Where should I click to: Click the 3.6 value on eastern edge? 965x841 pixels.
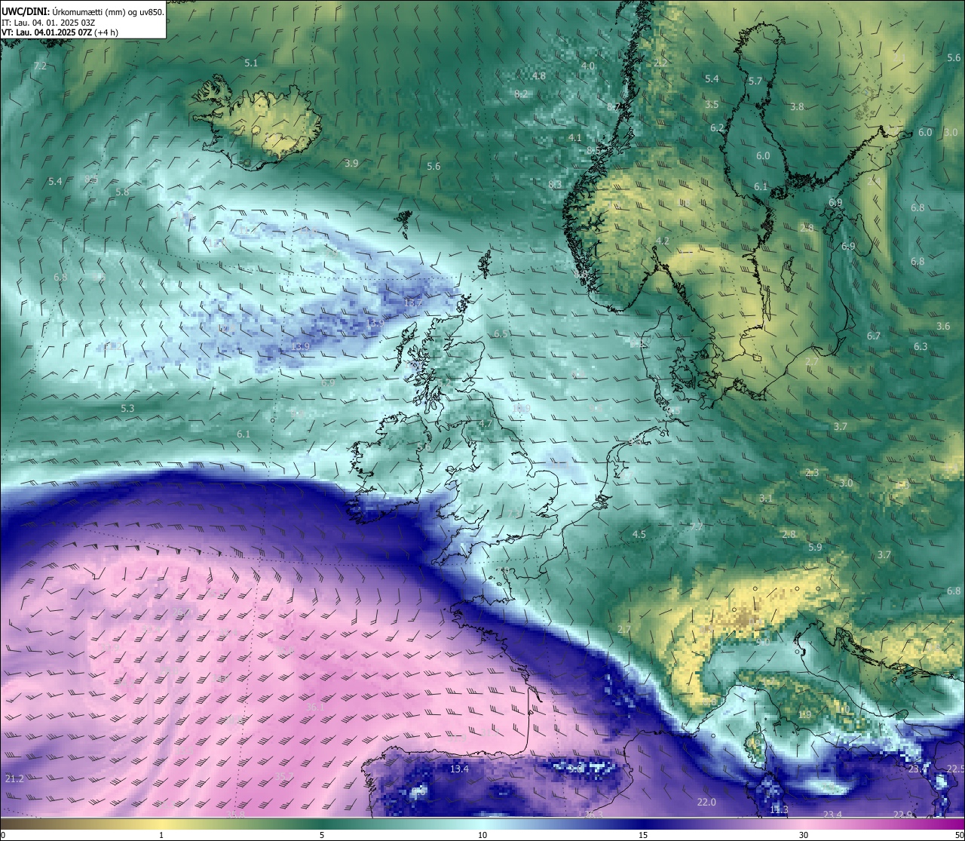point(943,327)
